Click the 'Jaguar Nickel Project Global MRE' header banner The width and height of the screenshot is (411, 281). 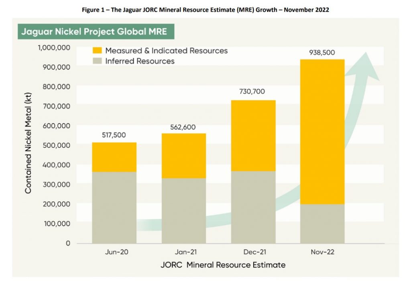click(x=96, y=31)
